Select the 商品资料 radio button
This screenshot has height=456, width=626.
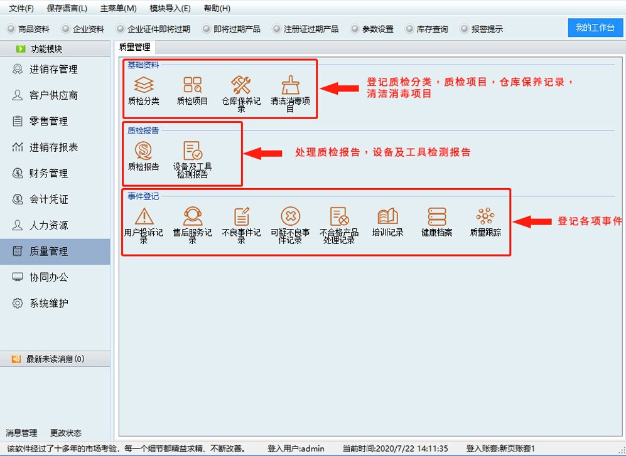pos(11,29)
